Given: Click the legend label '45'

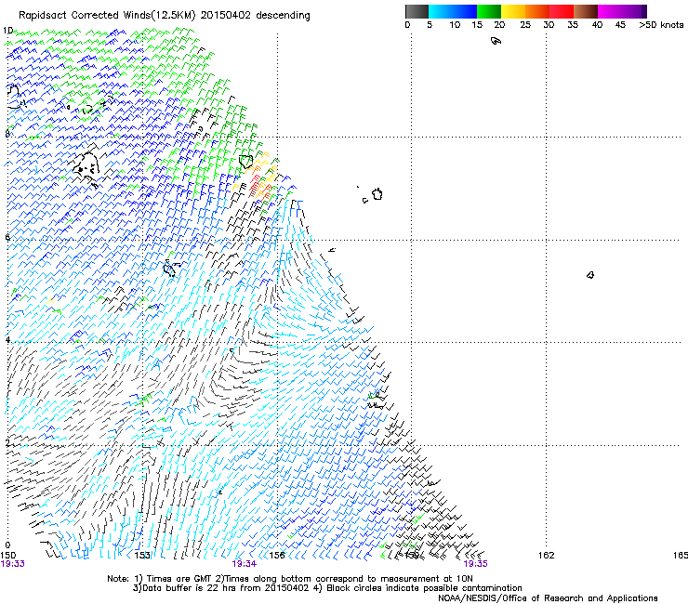Looking at the screenshot, I should click(x=620, y=25).
